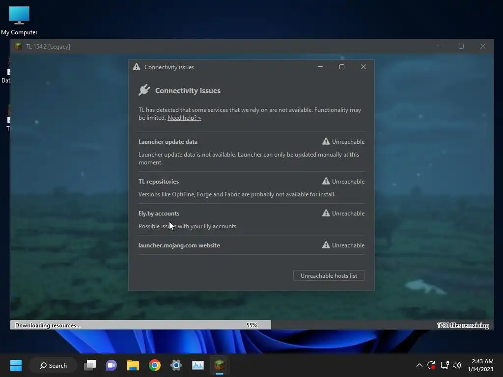
Task: Click the OptiFine, Forge and Fabric description text
Action: [237, 194]
